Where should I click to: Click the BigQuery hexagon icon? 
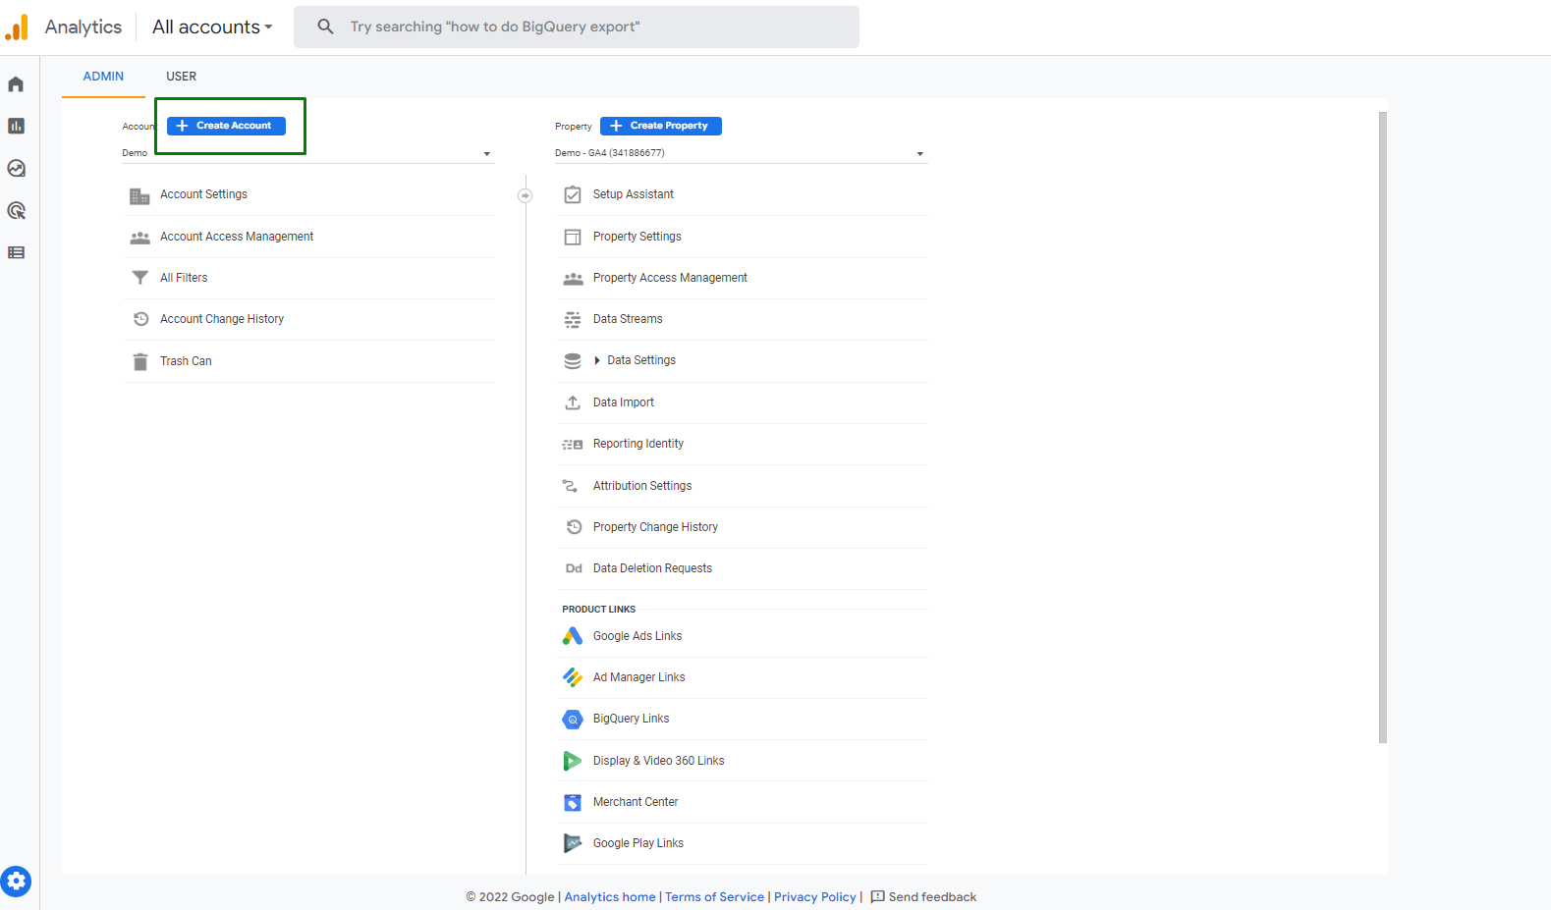click(573, 720)
